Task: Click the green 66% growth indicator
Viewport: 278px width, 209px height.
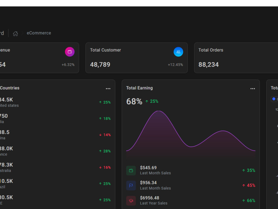Action: coord(249,201)
